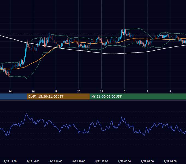Click the hour label 18 on price chart axis
This screenshot has width=186, height=164.
pyautogui.click(x=56, y=92)
